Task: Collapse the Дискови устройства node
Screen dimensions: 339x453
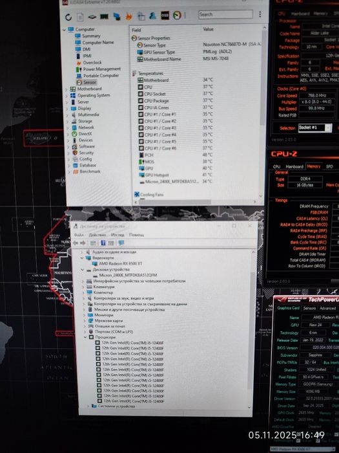Action: [x=83, y=270]
